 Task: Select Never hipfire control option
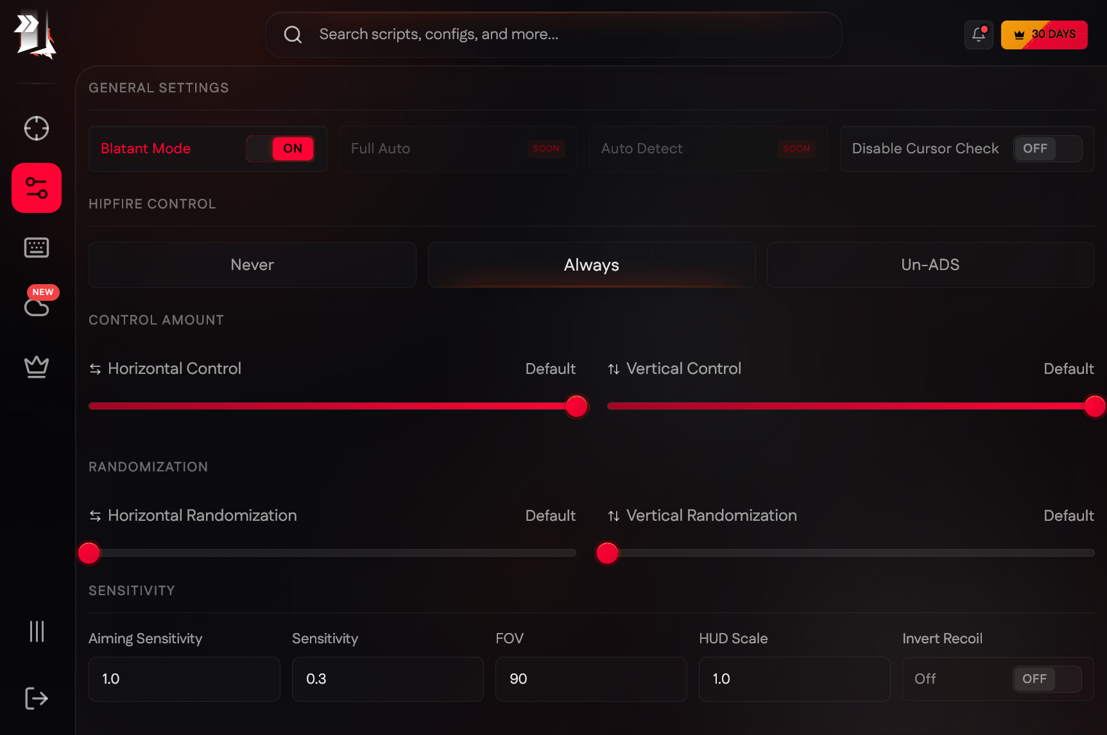coord(252,265)
